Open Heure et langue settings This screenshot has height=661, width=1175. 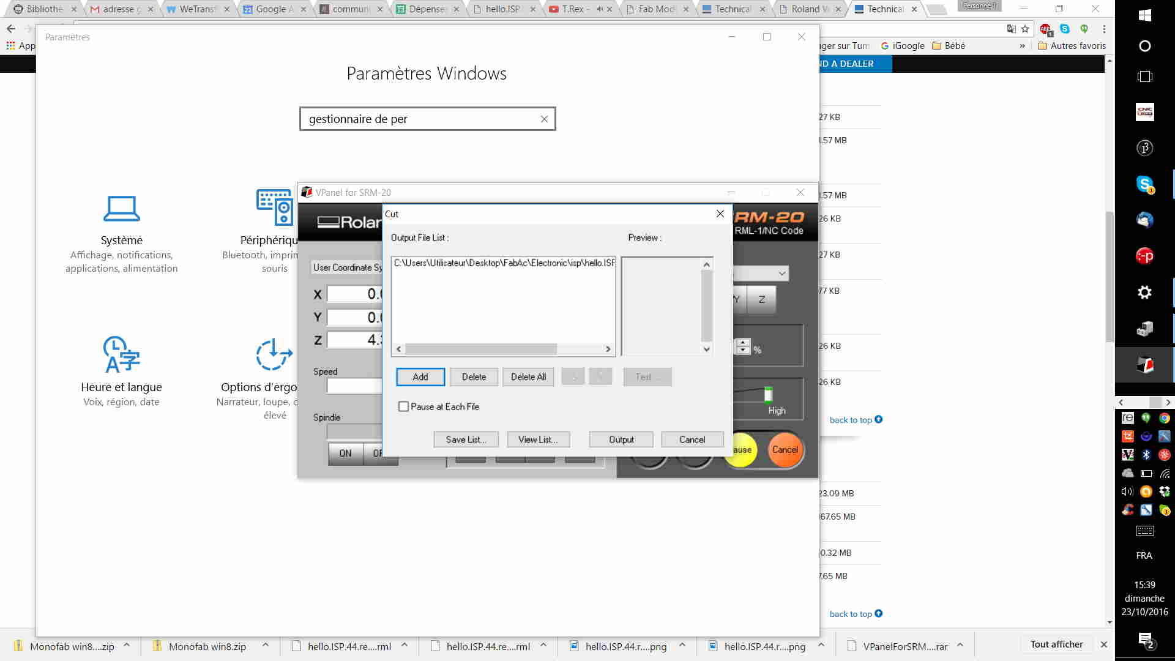[121, 354]
